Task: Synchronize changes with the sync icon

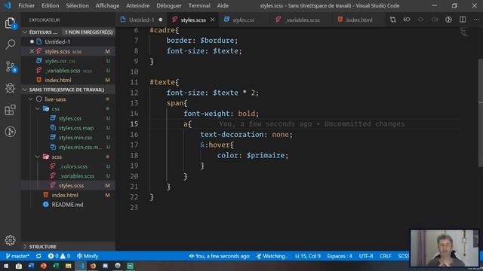Action: (38, 256)
